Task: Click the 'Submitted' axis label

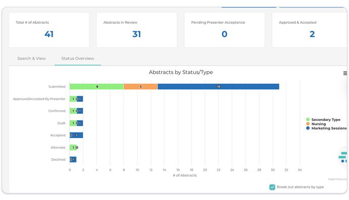Action: [57, 87]
